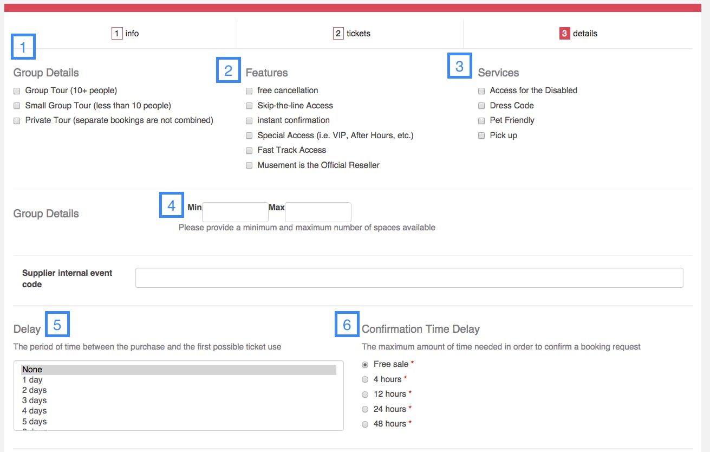Screen dimensions: 710x452
Task: Select the Free sale radio button
Action: pyautogui.click(x=365, y=365)
